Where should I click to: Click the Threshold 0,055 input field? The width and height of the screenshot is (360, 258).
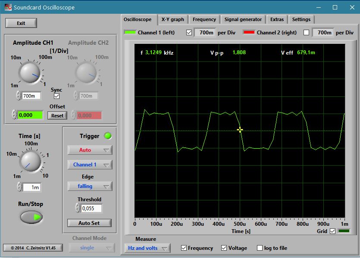[91, 208]
